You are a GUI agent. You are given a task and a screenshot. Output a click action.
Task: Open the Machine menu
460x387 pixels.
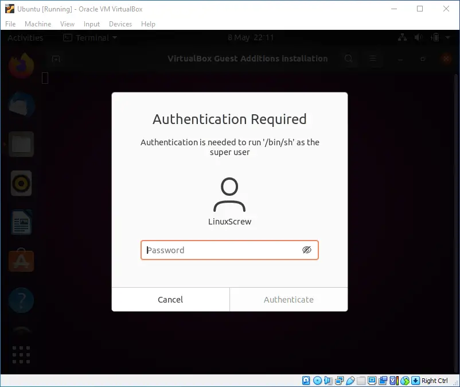38,24
